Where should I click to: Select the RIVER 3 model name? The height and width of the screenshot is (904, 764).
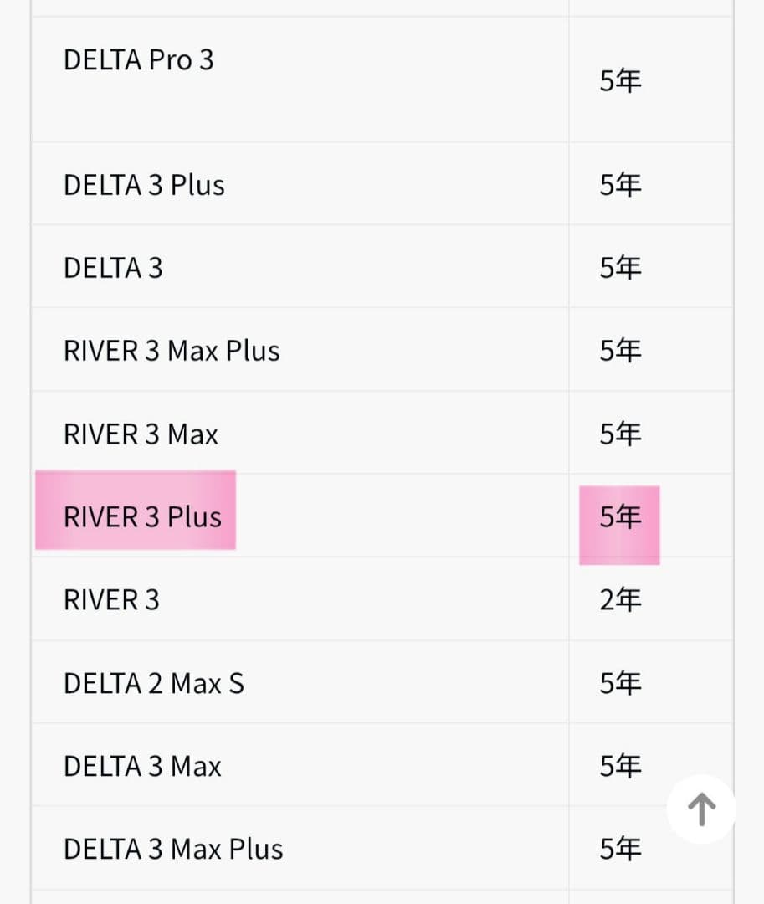111,600
